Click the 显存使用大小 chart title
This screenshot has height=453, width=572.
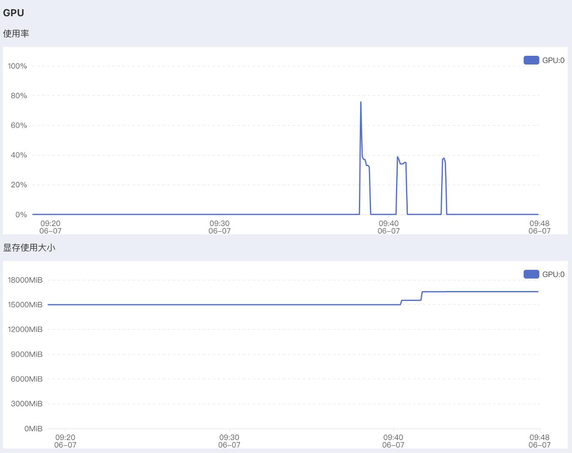click(x=29, y=248)
